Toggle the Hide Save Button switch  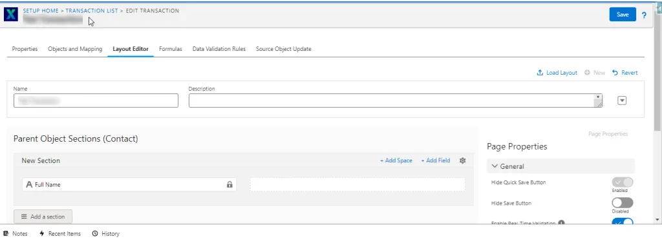[623, 203]
